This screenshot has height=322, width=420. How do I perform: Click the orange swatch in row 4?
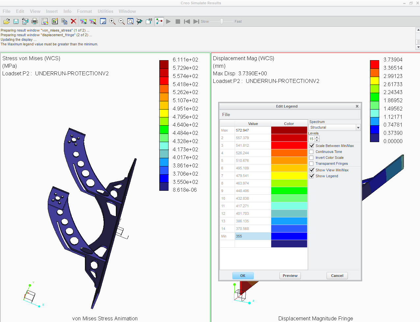(x=289, y=153)
